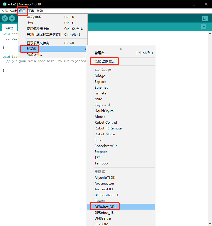Image resolution: width=212 pixels, height=226 pixels.
Task: Include the Servo library
Action: click(121, 140)
